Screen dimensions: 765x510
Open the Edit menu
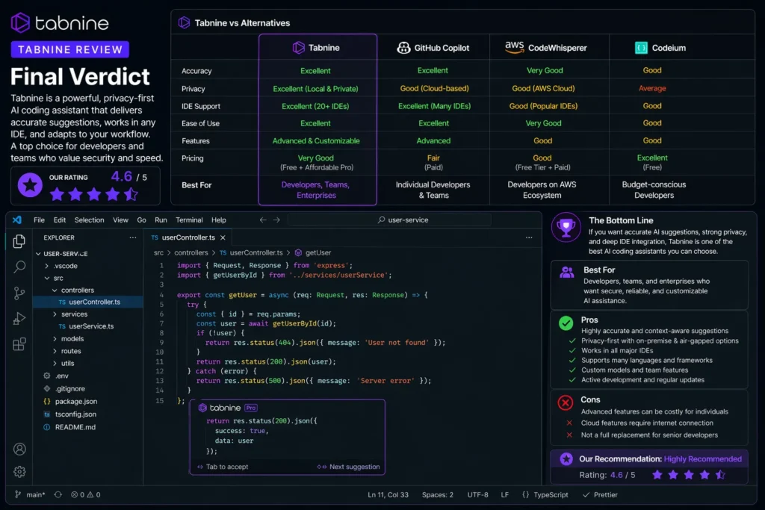[60, 220]
